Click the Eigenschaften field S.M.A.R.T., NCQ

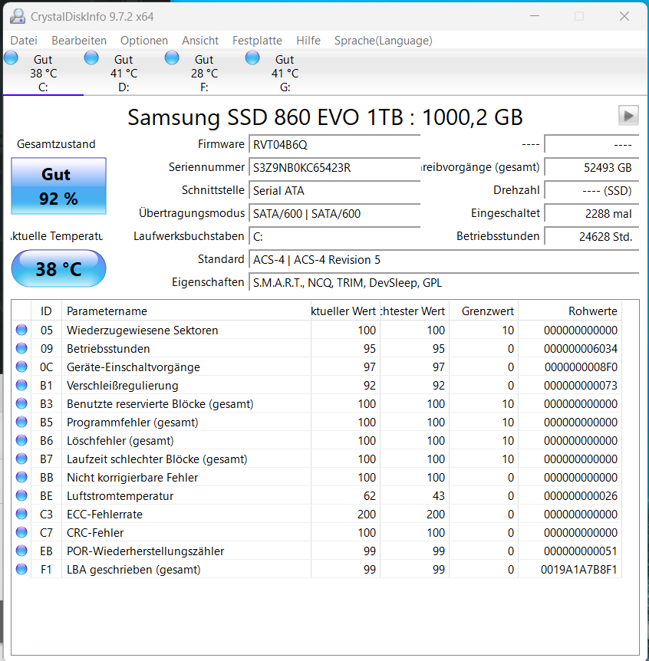click(444, 282)
